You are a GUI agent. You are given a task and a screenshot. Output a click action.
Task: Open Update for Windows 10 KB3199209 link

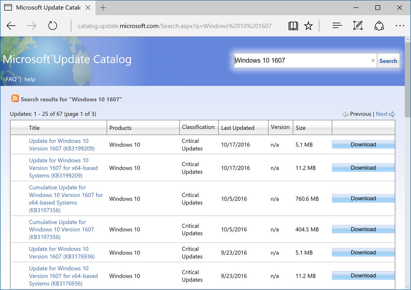point(59,145)
